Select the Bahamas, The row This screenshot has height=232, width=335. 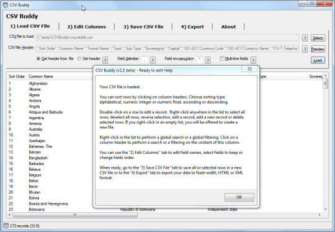(x=40, y=146)
